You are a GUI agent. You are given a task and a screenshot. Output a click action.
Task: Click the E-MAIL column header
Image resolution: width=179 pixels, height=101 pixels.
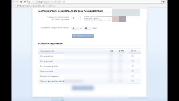tap(122, 51)
